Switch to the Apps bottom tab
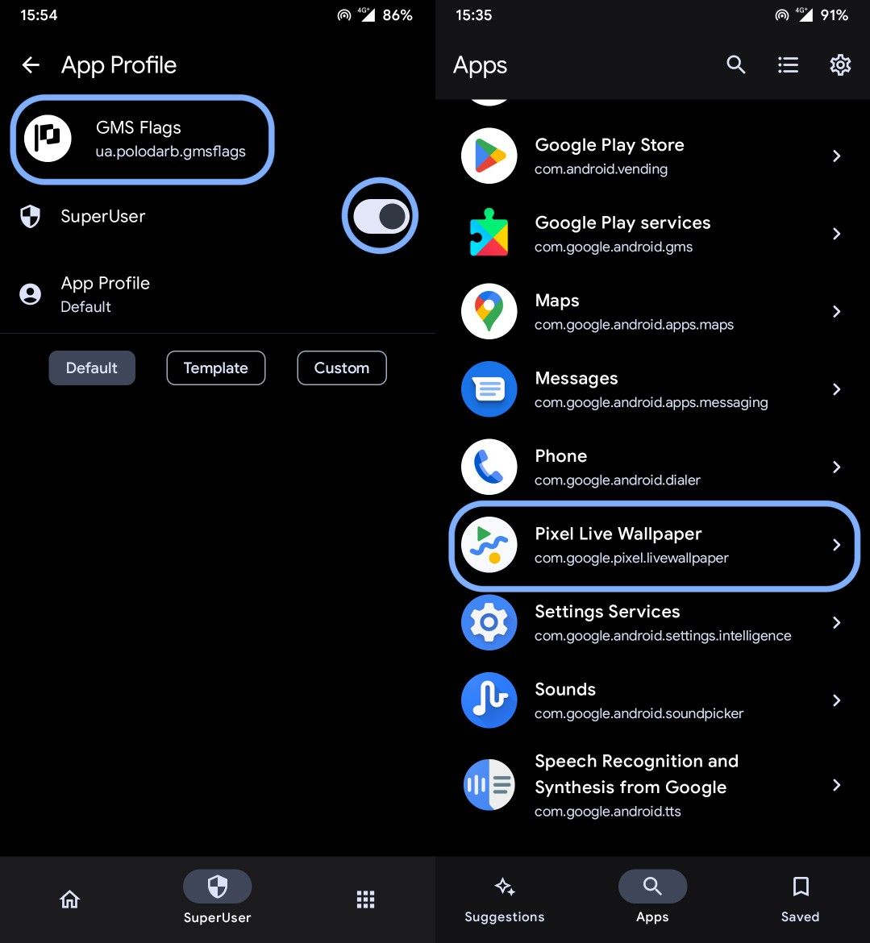The height and width of the screenshot is (943, 870). click(652, 897)
